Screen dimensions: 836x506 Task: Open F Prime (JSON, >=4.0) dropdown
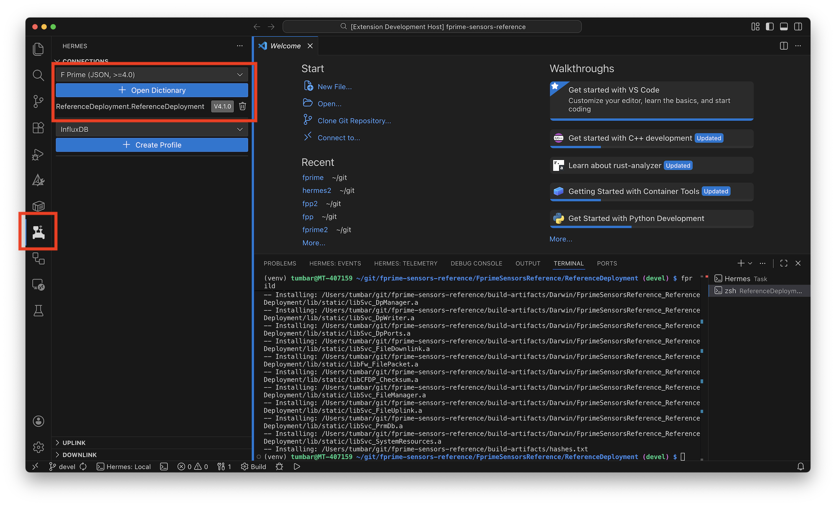pos(152,75)
